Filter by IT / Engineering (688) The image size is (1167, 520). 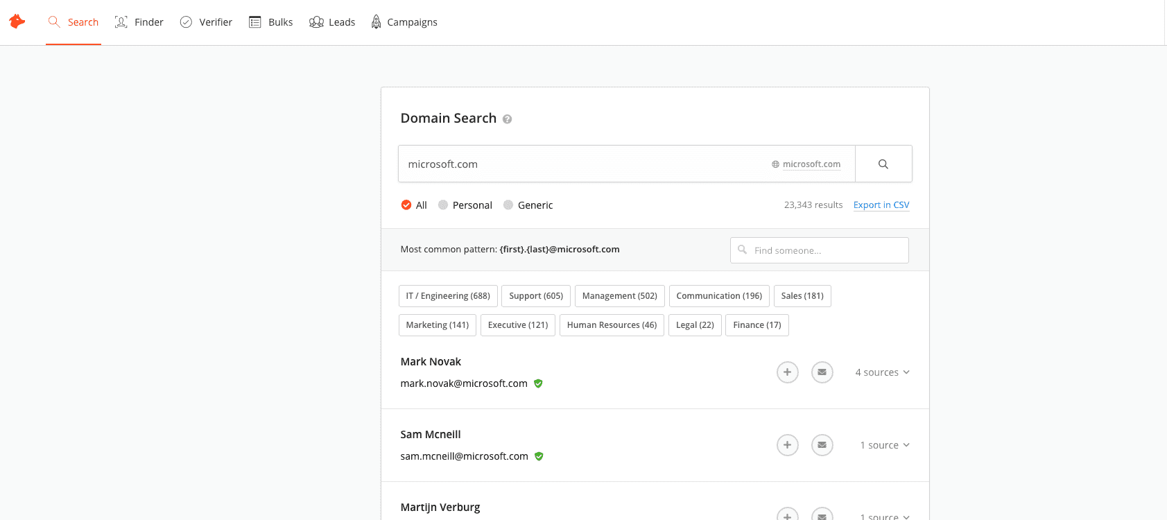tap(448, 296)
